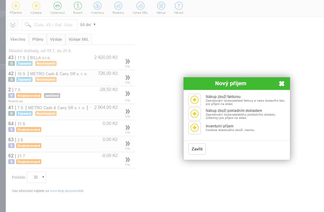This screenshot has height=212, width=324.
Task: Open the Export toolbar icon
Action: point(78,6)
